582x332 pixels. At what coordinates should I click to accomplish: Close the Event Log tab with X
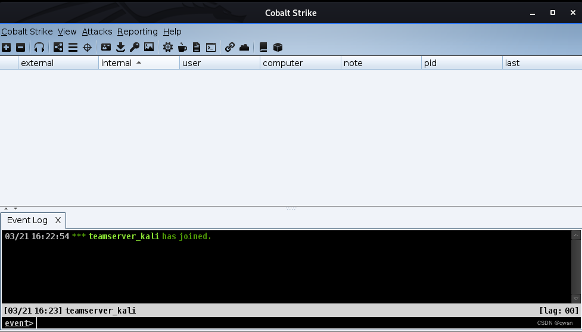(x=58, y=221)
